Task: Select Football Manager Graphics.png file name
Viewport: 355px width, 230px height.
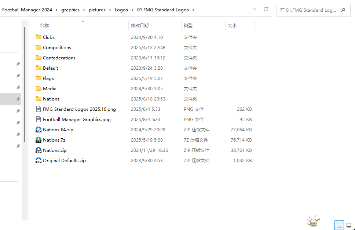Action: point(77,119)
